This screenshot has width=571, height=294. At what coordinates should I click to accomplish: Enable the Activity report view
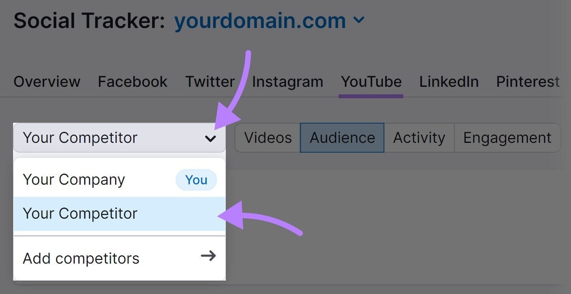pyautogui.click(x=419, y=137)
